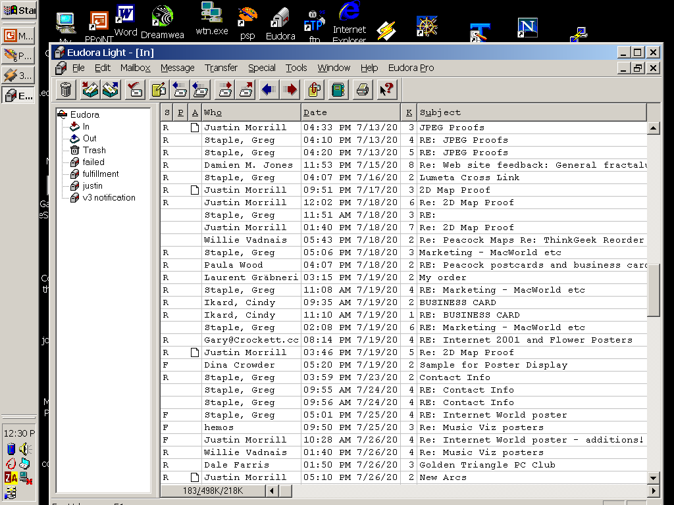674x505 pixels.
Task: Click the Reply toolbar icon
Action: (x=180, y=89)
